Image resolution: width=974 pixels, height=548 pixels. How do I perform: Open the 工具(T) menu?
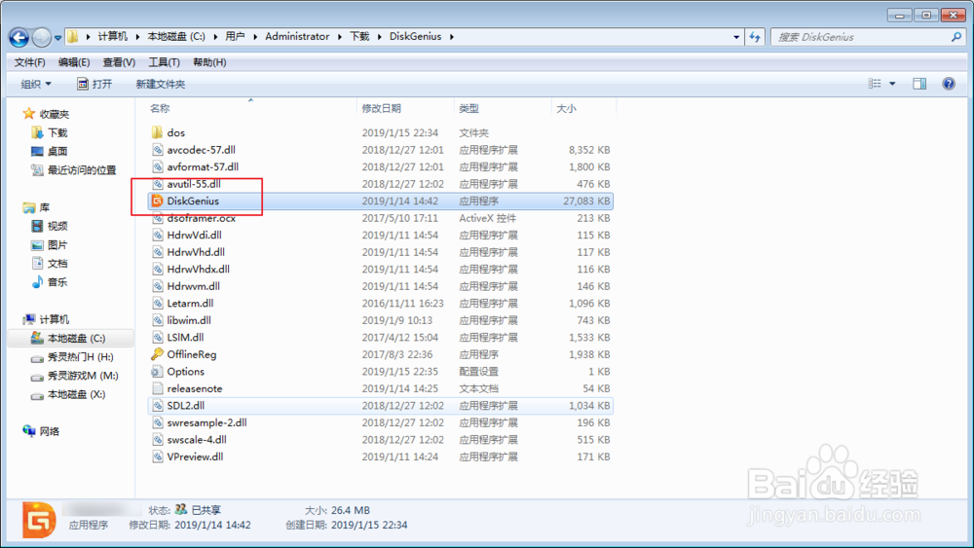click(x=164, y=62)
